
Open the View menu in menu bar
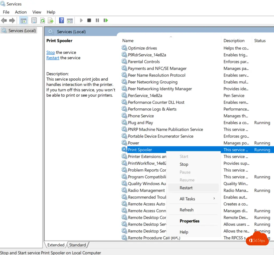tap(37, 12)
